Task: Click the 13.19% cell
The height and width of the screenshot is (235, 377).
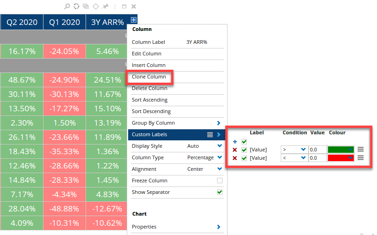Action: click(106, 123)
